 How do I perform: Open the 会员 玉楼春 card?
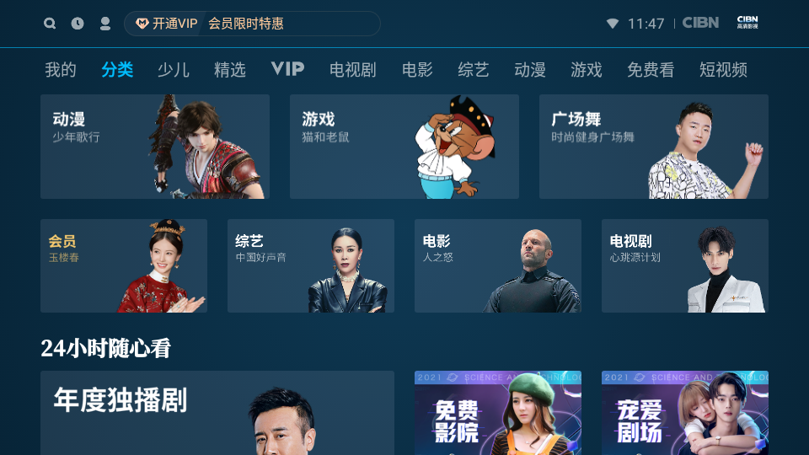click(124, 265)
